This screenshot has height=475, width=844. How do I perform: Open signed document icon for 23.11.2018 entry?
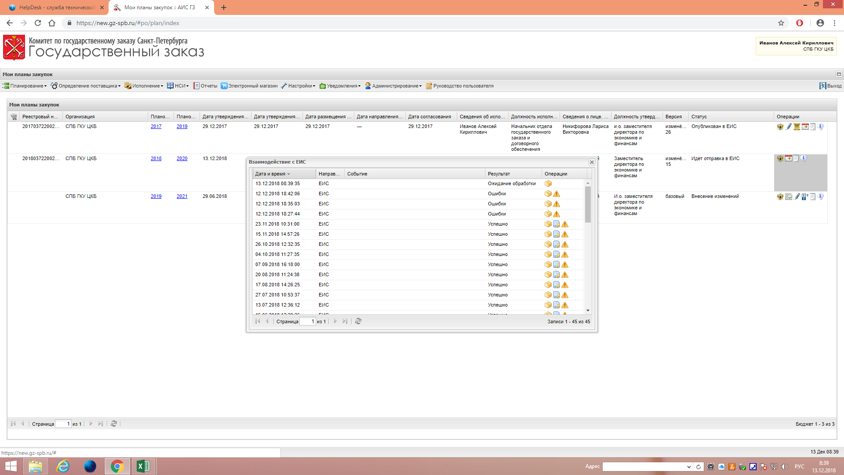(x=557, y=224)
